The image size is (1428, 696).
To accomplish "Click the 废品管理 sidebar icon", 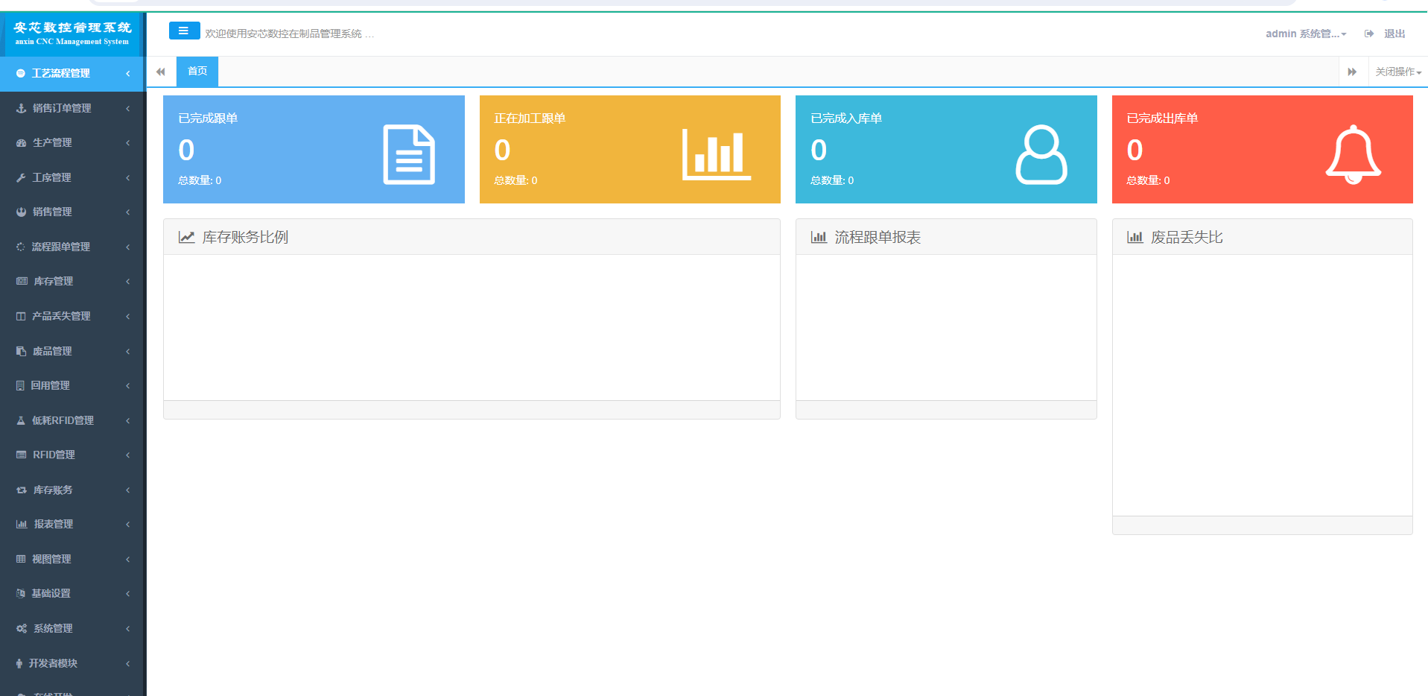I will 21,351.
